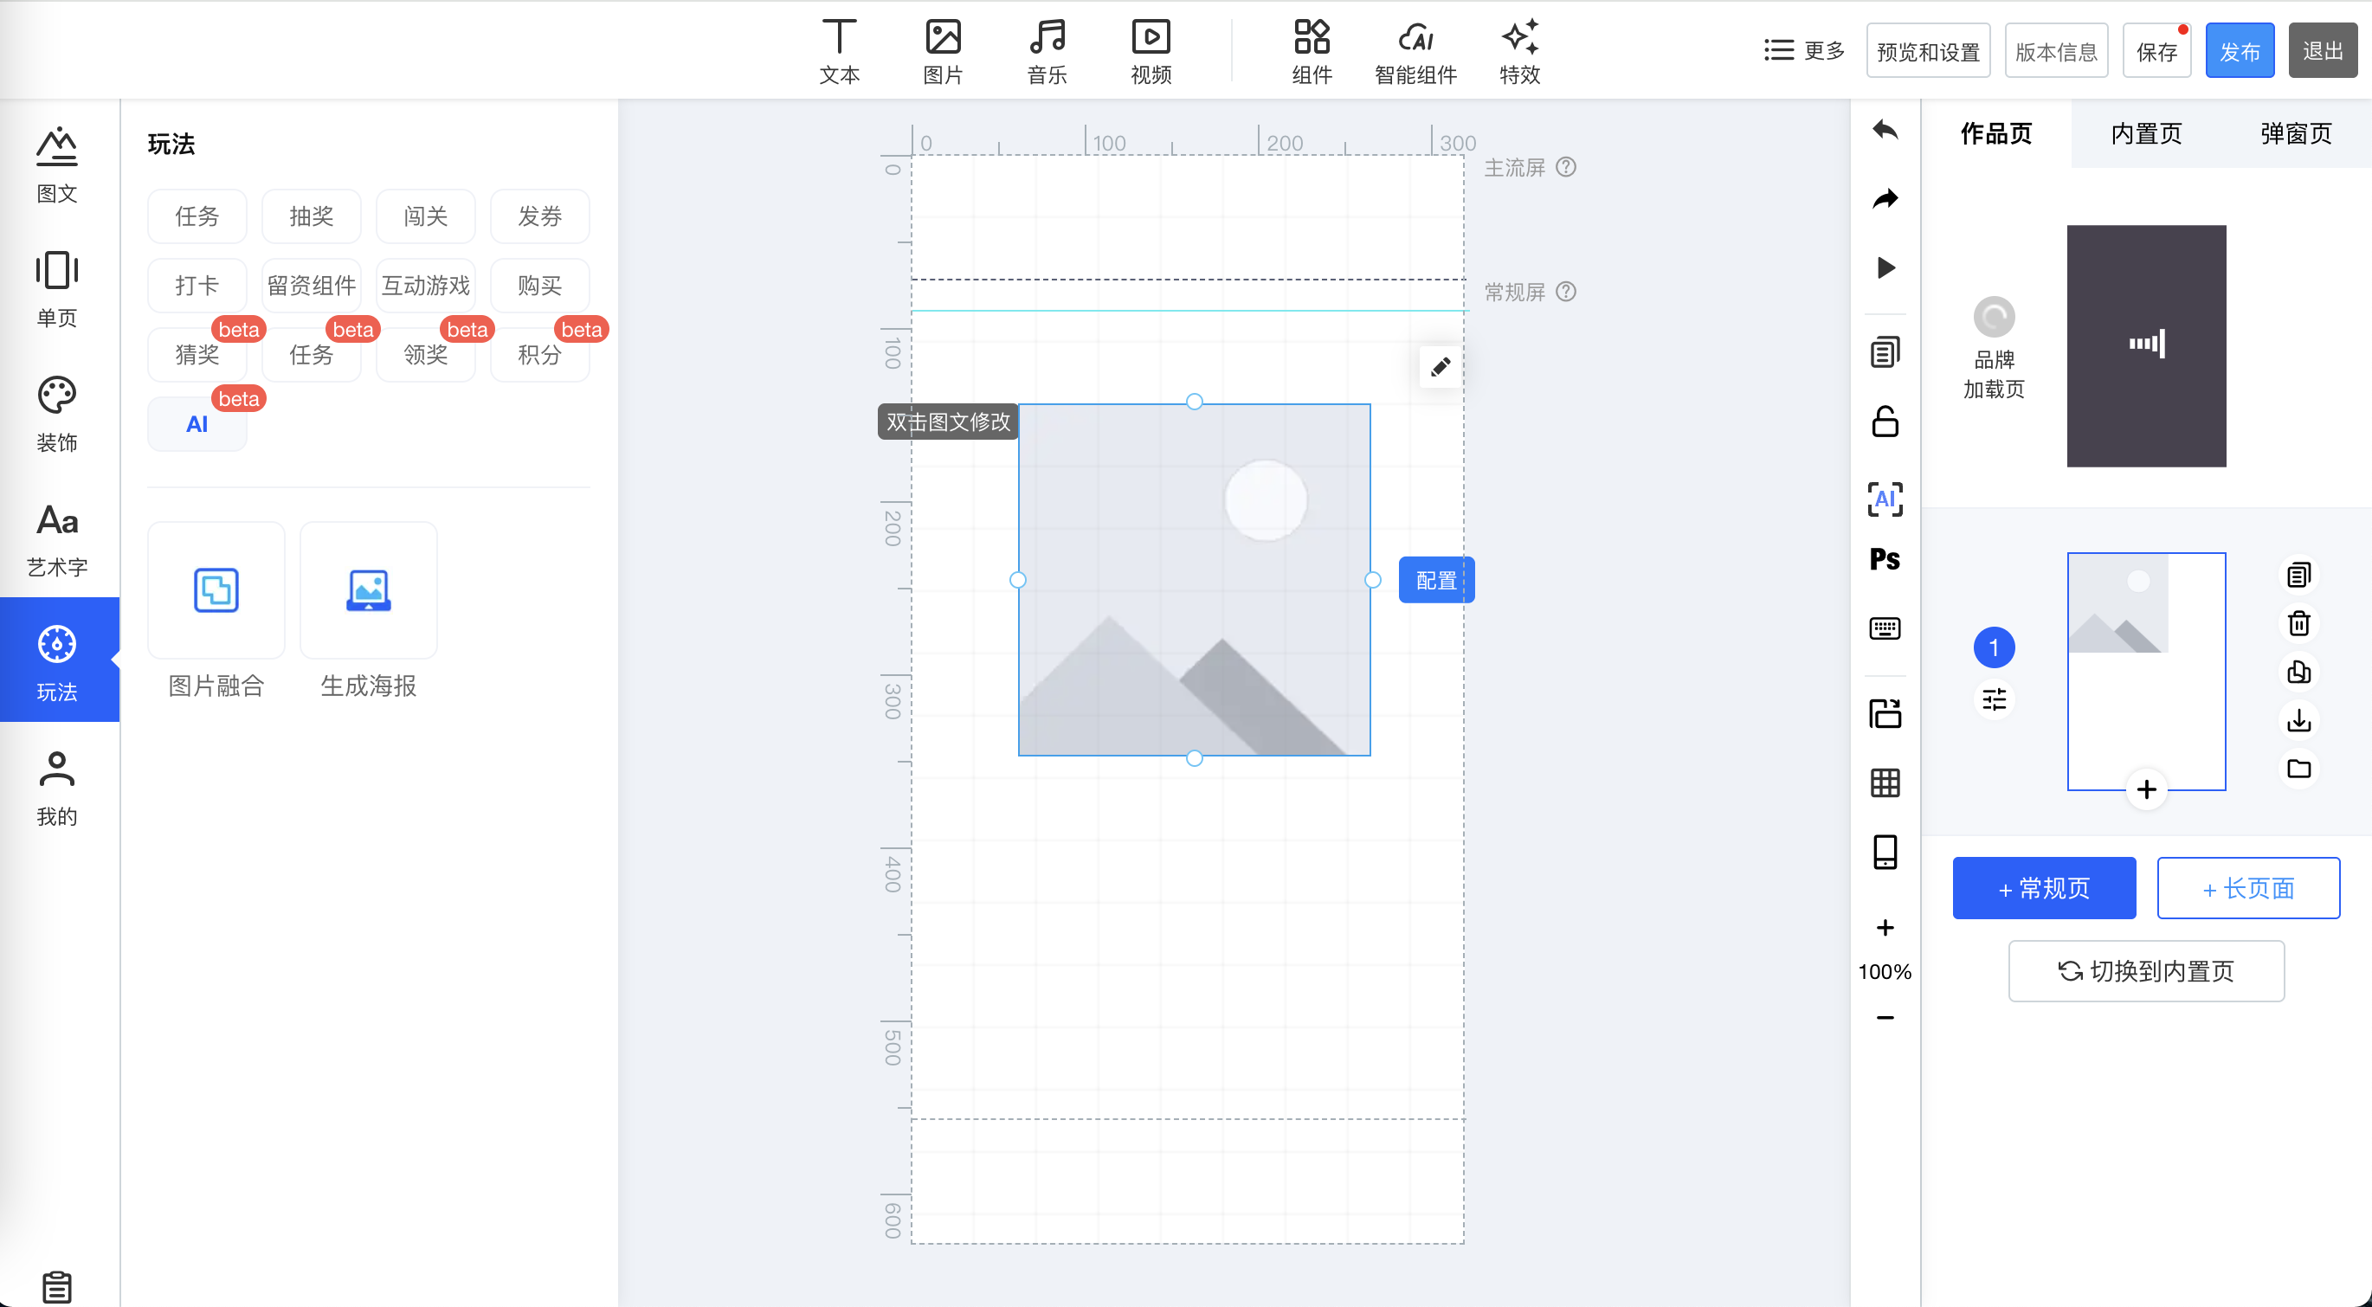Click the AI recognition frame icon
Image resolution: width=2372 pixels, height=1307 pixels.
click(1885, 499)
